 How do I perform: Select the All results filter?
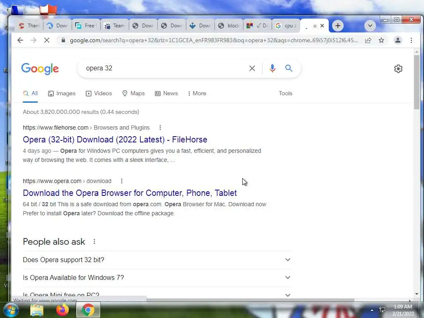[x=30, y=93]
